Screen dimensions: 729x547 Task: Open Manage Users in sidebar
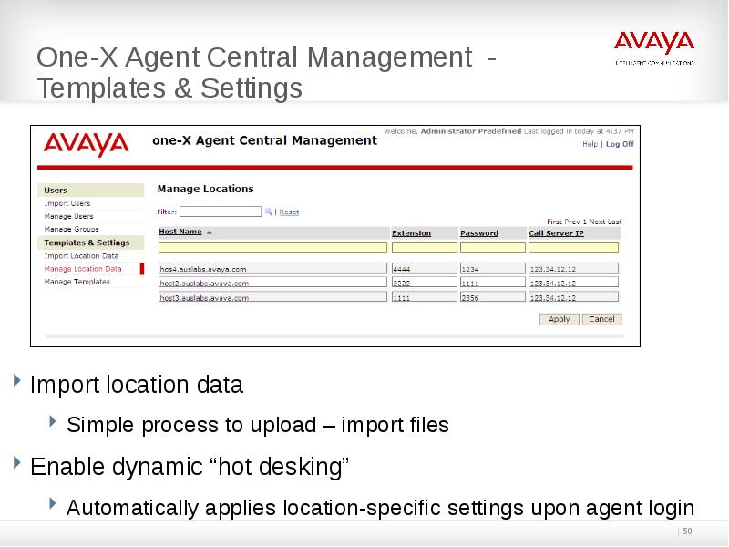point(69,216)
